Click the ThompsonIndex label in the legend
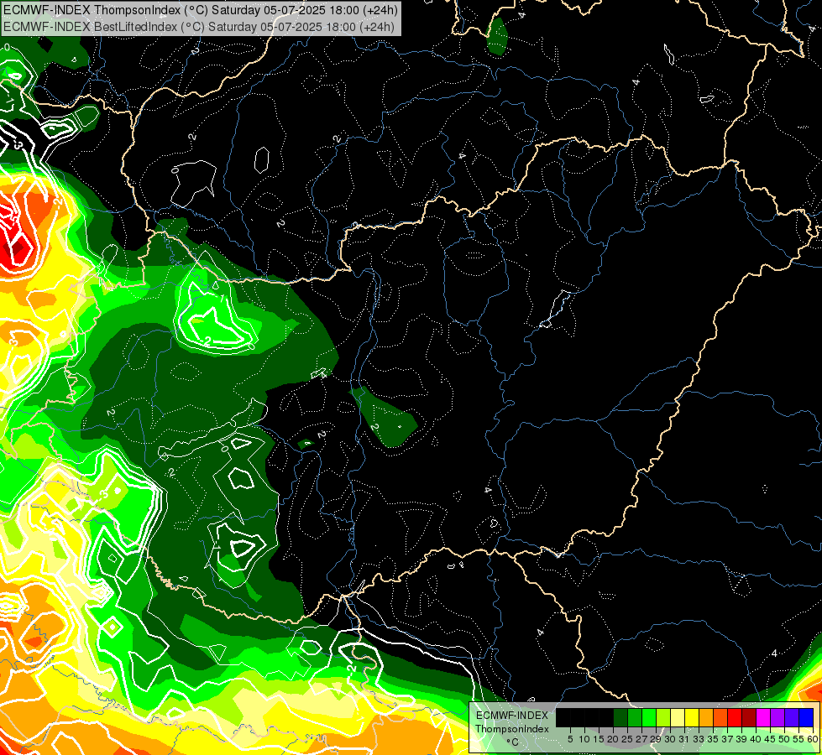This screenshot has height=755, width=822. [511, 729]
